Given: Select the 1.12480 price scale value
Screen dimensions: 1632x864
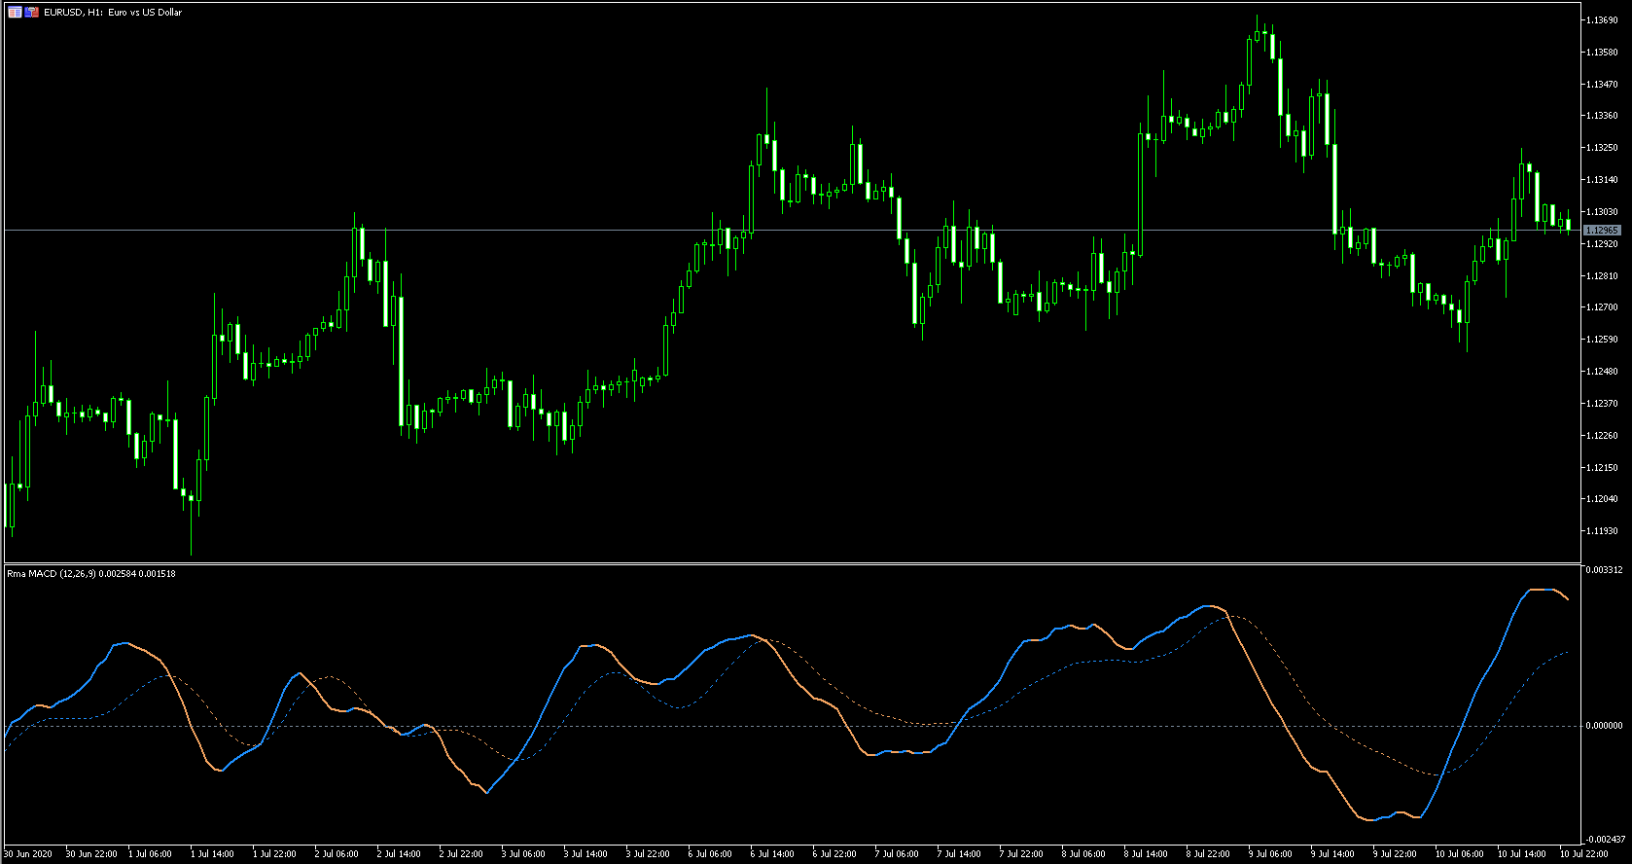Looking at the screenshot, I should coord(1601,372).
